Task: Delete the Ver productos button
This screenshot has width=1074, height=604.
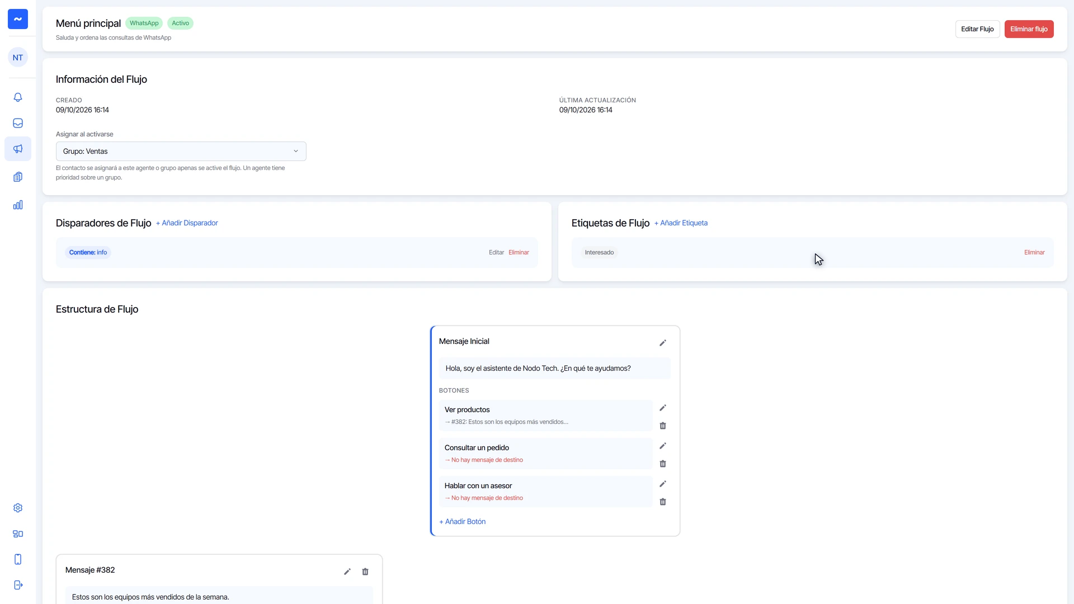Action: point(663,426)
